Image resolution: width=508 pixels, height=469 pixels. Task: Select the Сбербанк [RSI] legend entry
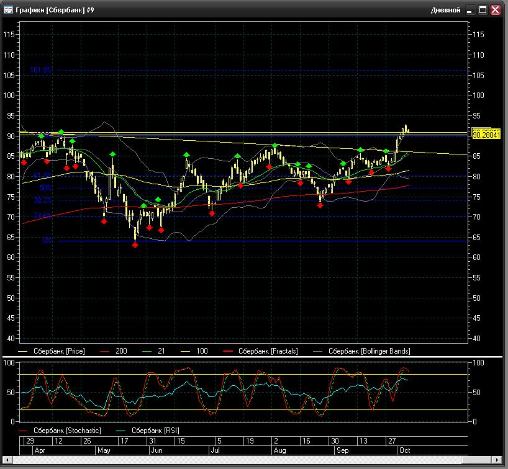[148, 431]
